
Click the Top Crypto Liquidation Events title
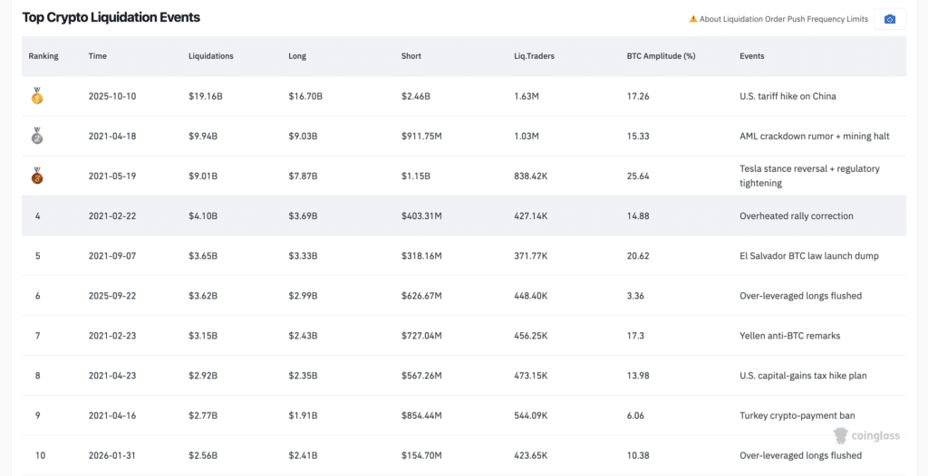[111, 17]
